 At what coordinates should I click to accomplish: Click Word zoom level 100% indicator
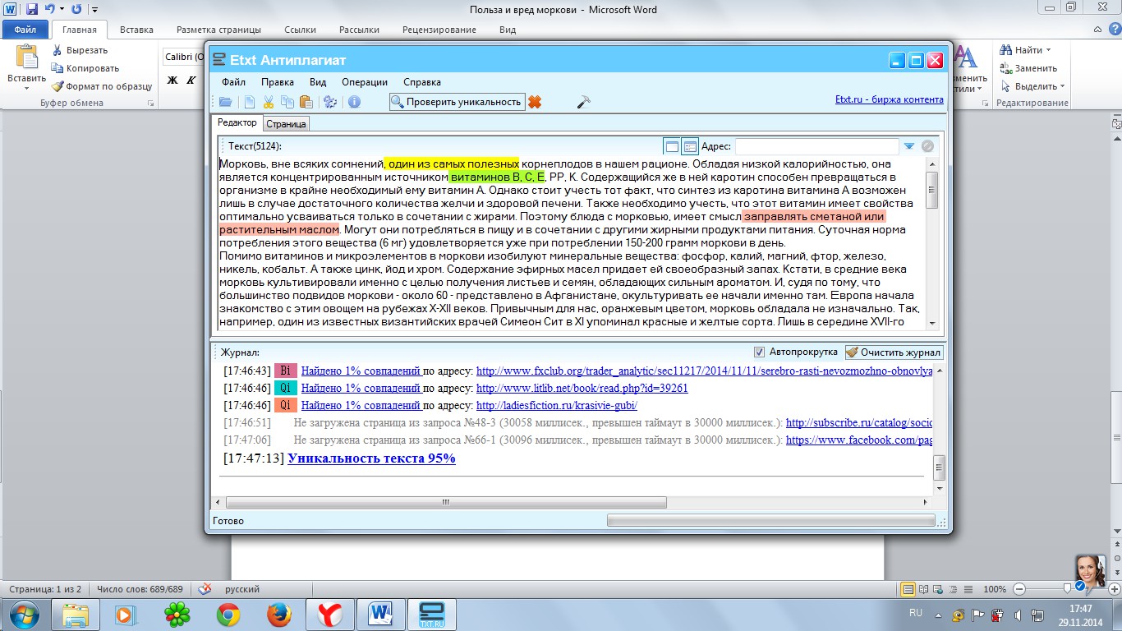[x=995, y=589]
